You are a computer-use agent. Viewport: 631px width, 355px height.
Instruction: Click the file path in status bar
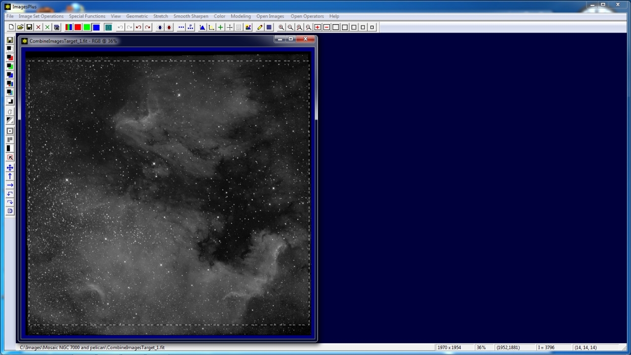point(92,348)
